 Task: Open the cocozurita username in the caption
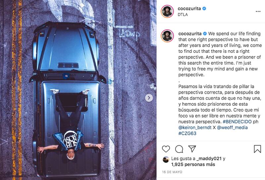pos(190,34)
